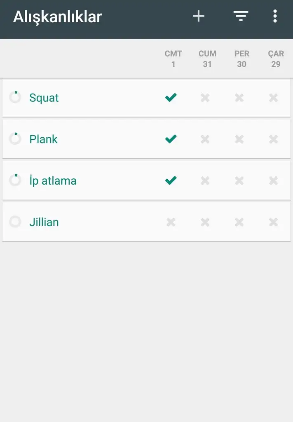Mark İp atlama done for ÇAR 29
Screen dimensions: 293x422
tap(273, 181)
